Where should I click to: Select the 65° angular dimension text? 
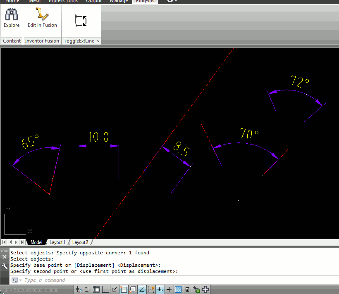30,142
